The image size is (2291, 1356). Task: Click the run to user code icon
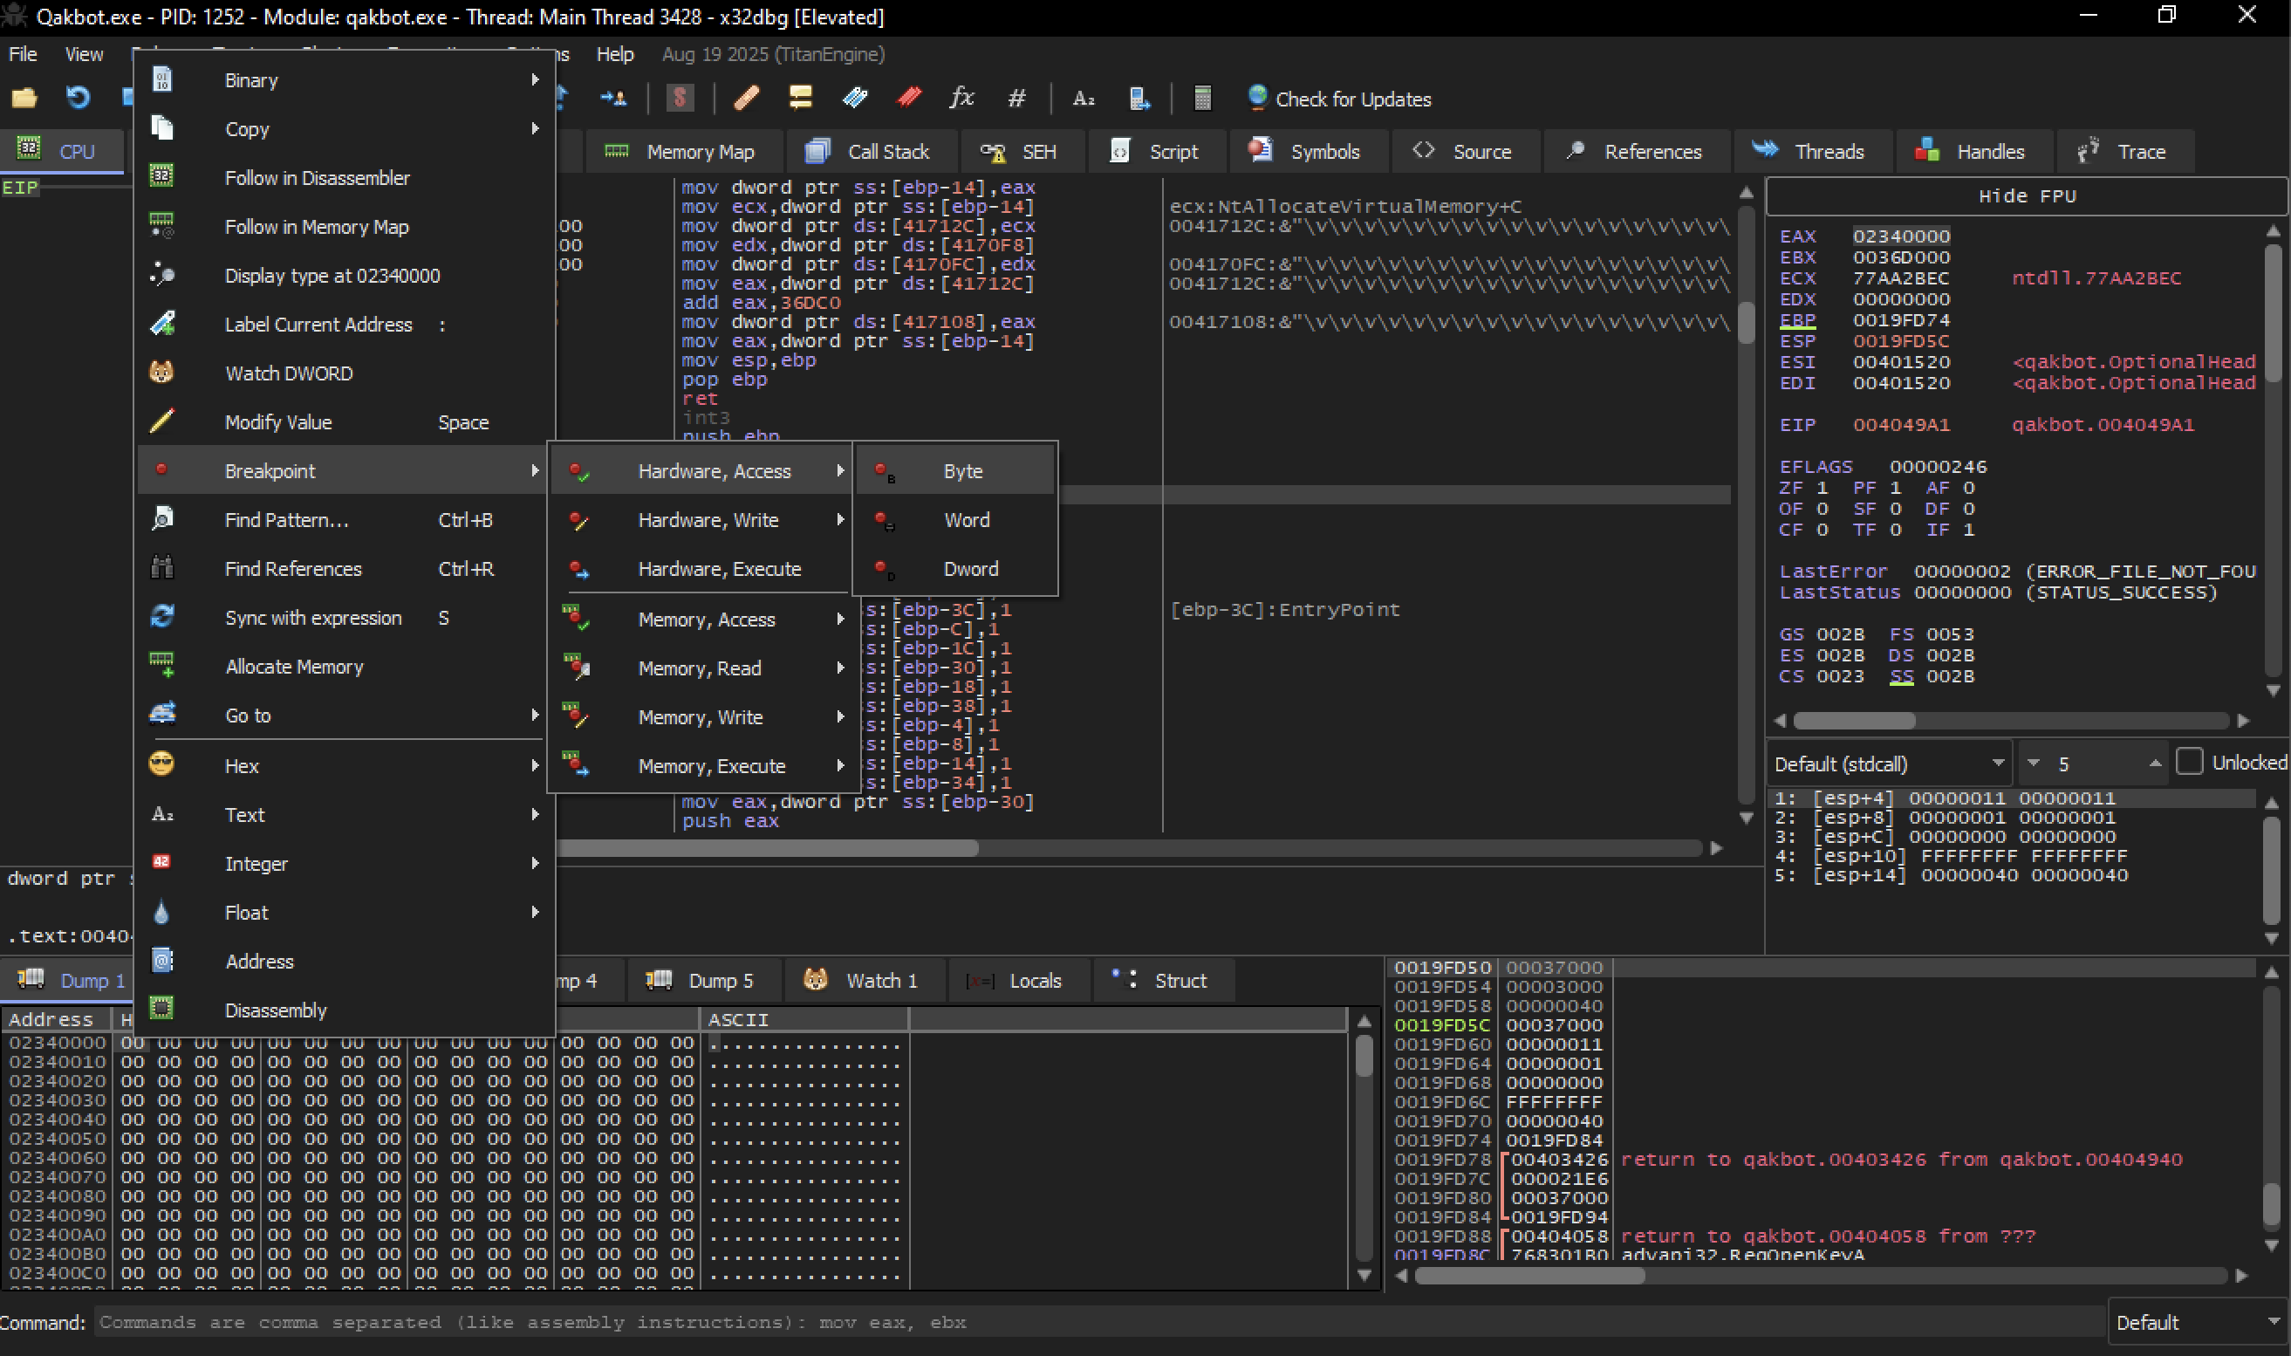pyautogui.click(x=614, y=98)
